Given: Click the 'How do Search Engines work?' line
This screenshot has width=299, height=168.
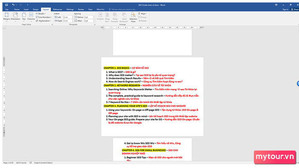Looking at the screenshot, I should [144, 82].
